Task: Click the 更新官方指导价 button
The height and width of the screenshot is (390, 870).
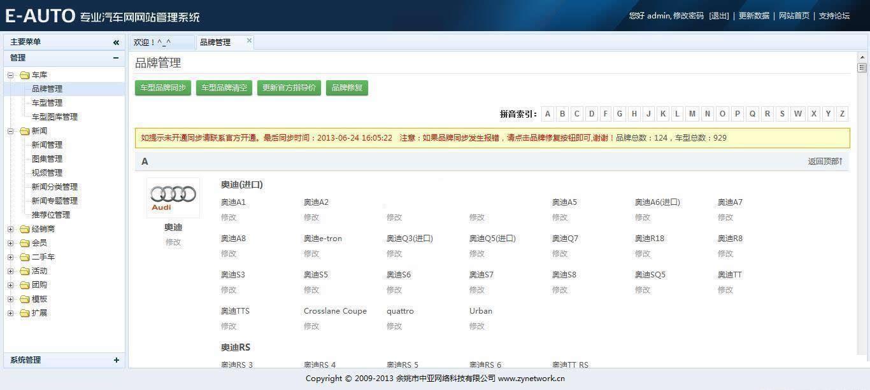Action: [x=289, y=88]
